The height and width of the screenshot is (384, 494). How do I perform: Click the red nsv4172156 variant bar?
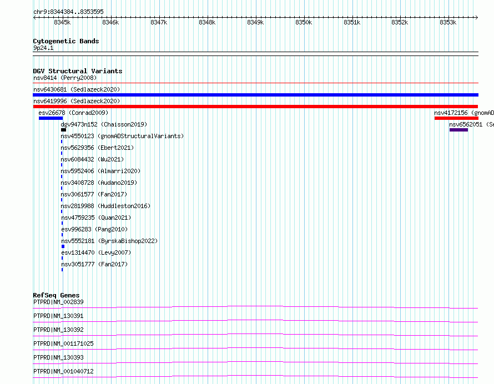(x=456, y=118)
